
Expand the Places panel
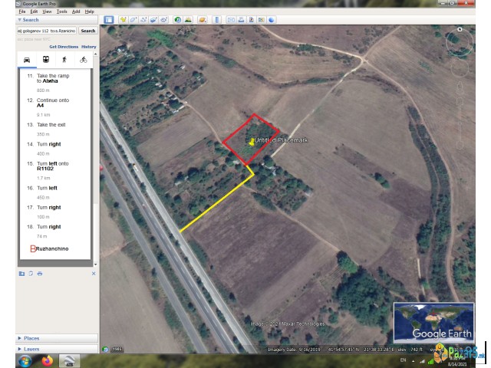tap(31, 338)
